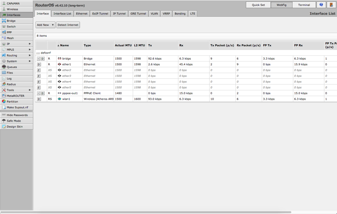Screen dimensions: 337x214
Task: Open the Add New dropdown
Action: coord(45,25)
